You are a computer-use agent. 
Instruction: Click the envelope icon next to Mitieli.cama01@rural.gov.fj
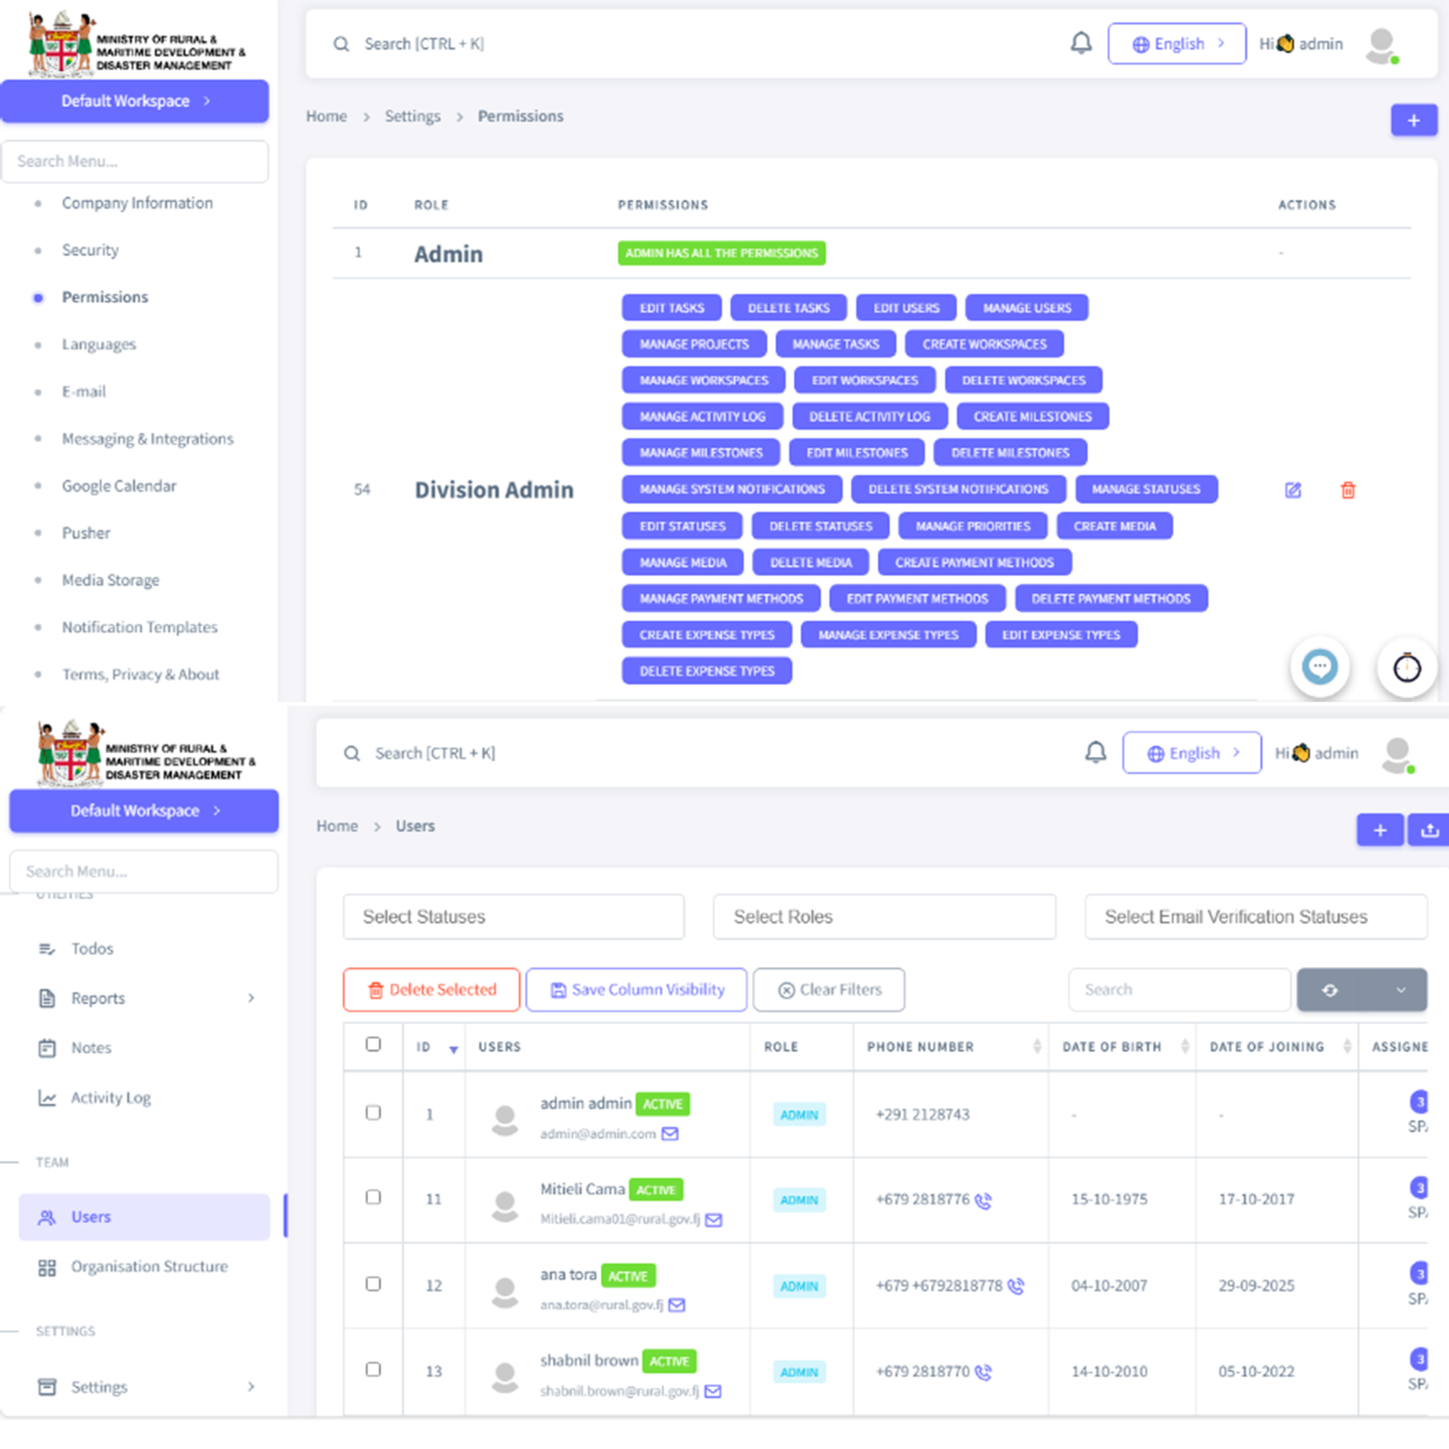pos(714,1220)
